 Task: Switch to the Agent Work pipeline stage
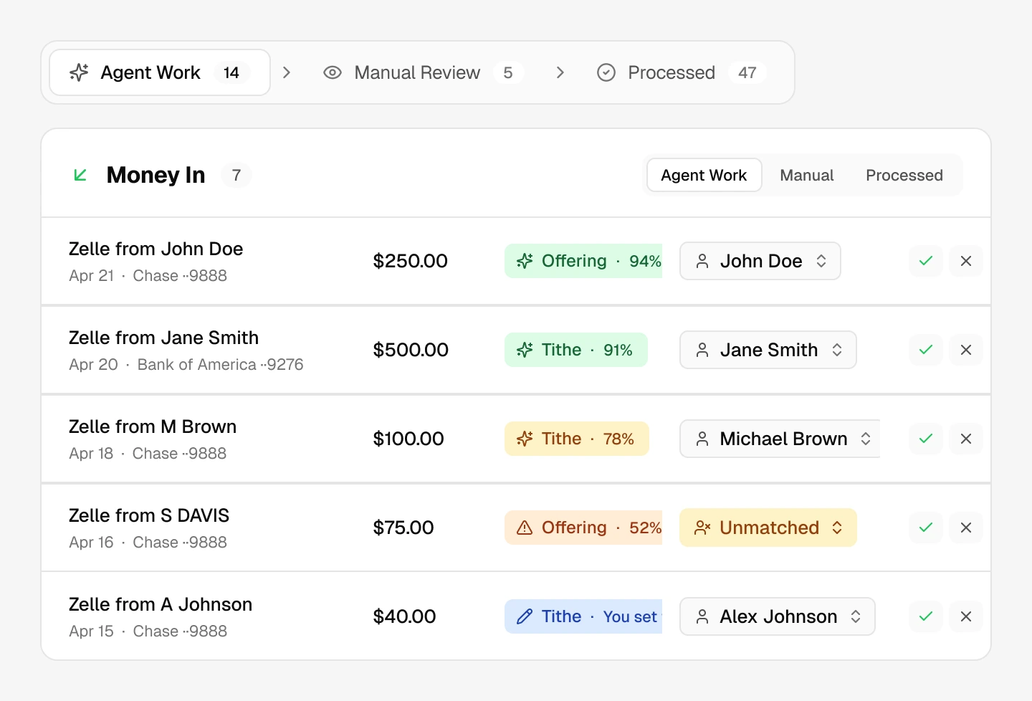(160, 72)
